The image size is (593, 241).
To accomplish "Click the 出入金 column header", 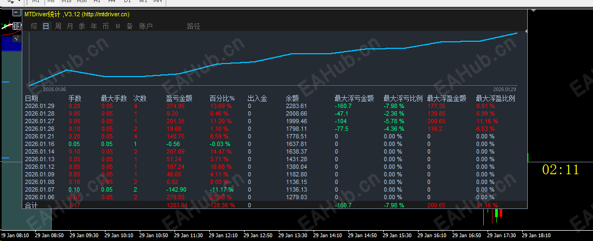I will point(258,99).
